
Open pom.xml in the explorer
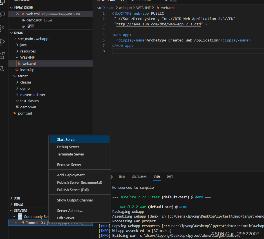click(50, 113)
